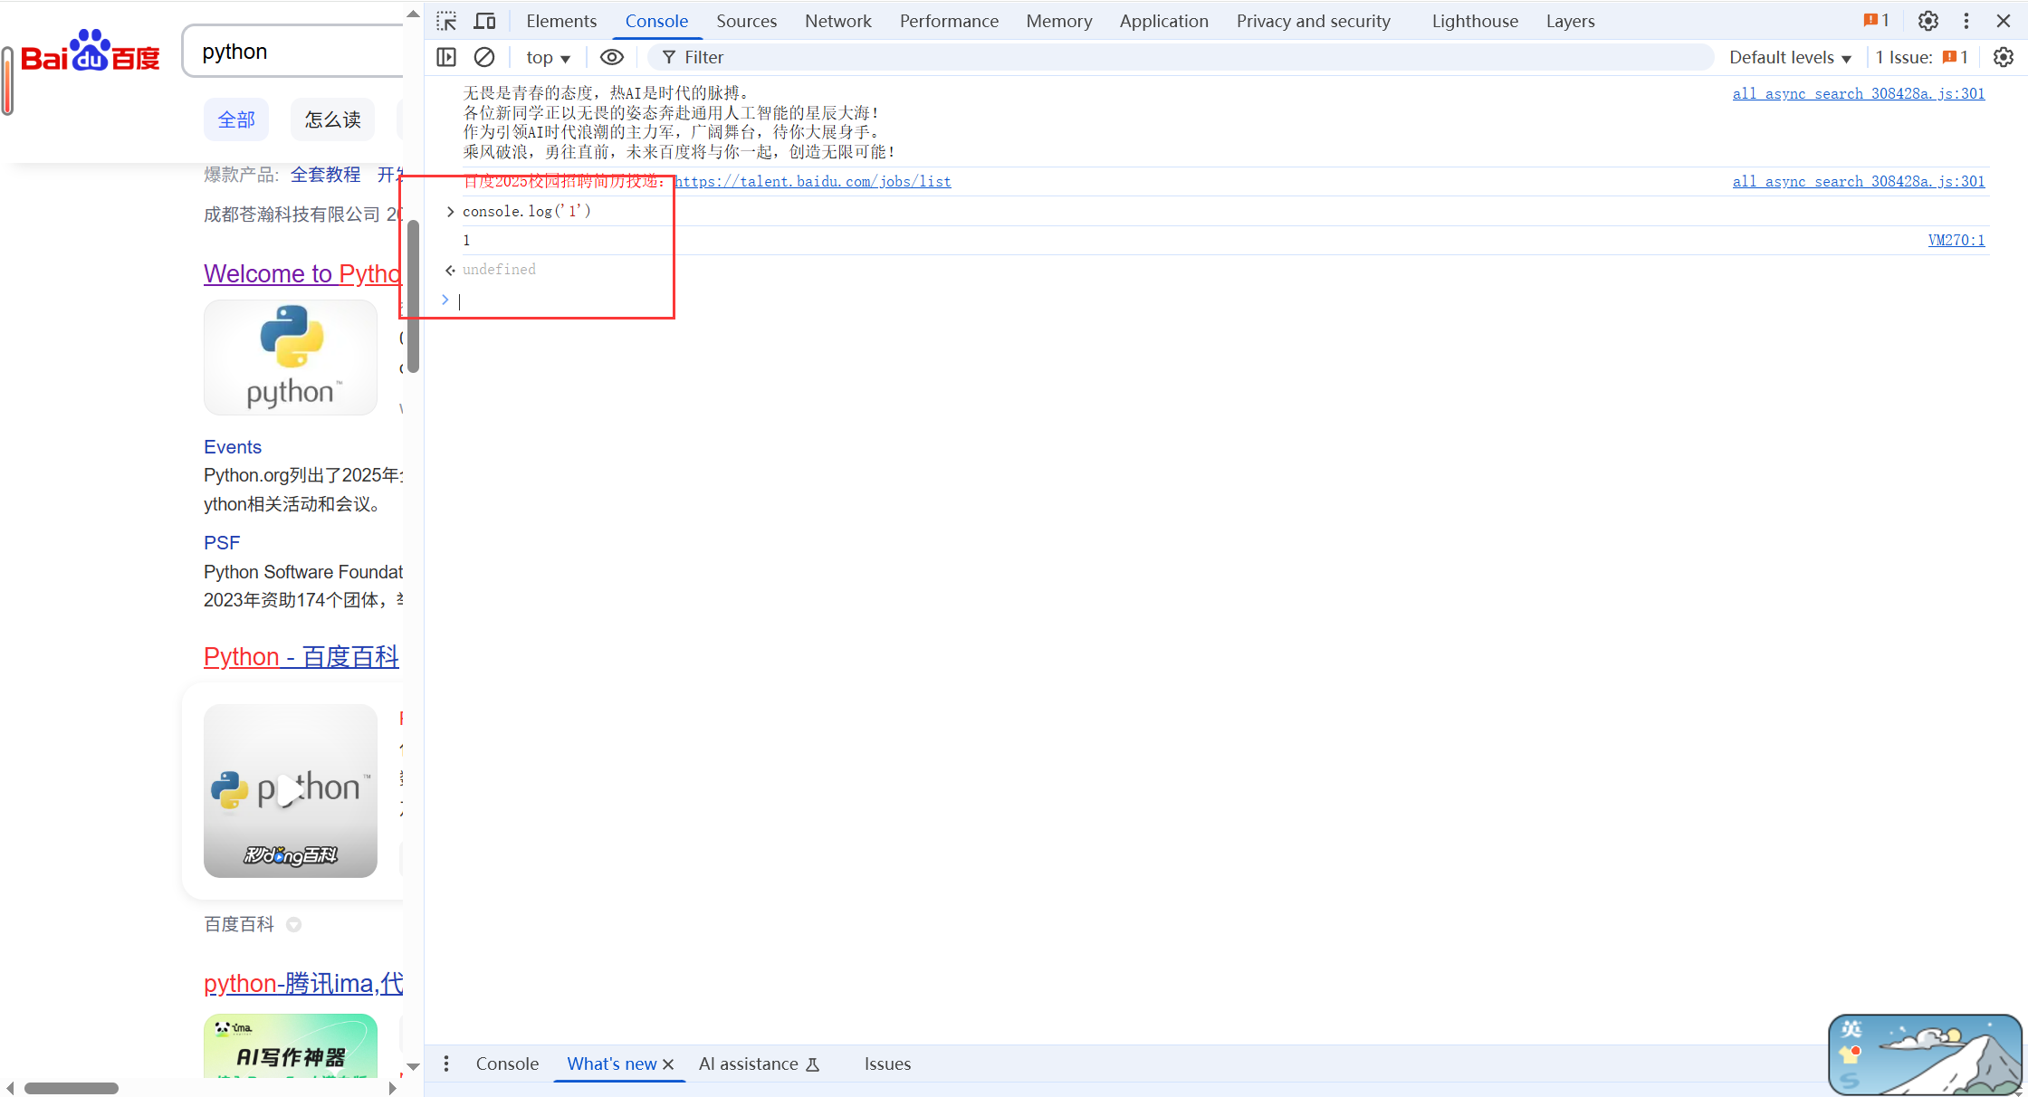This screenshot has height=1097, width=2028.
Task: Click the orange issues counter badge
Action: (x=1877, y=21)
